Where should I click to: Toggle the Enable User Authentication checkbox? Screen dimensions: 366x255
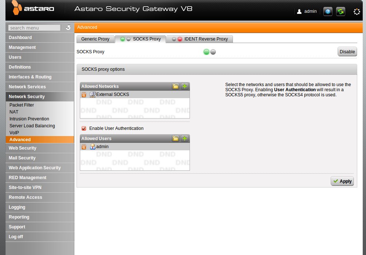[x=84, y=128]
